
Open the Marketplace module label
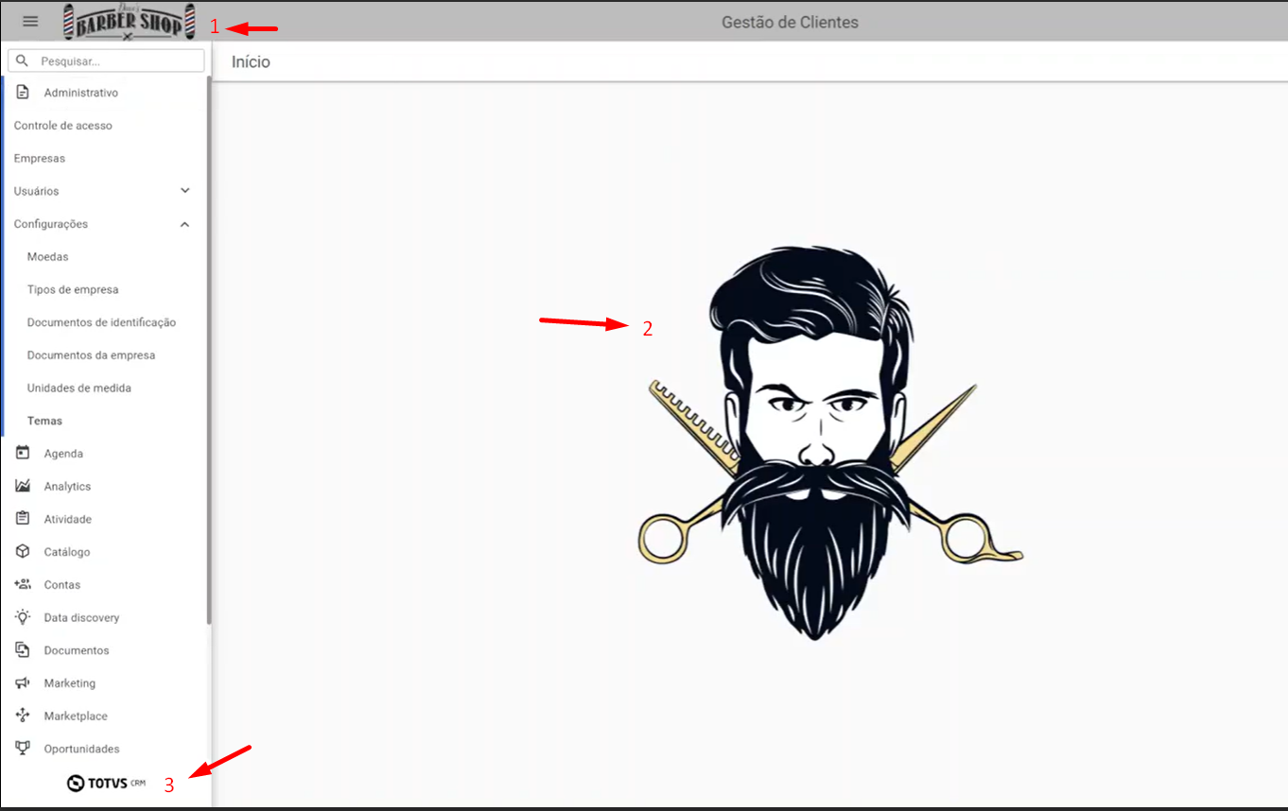tap(76, 716)
